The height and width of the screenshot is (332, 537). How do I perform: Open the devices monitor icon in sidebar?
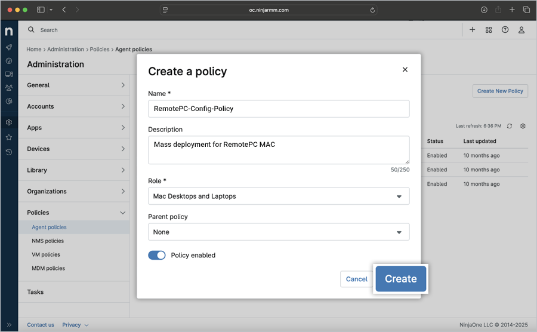point(9,74)
